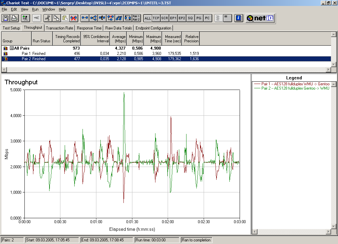Toggle the SCR script filter button
This screenshot has width=338, height=244.
165,18
